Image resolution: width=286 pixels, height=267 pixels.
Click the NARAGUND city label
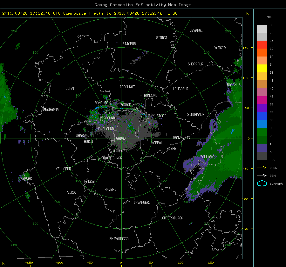107,118
